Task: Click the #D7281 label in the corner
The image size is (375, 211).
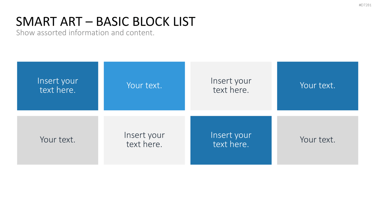Action: (x=365, y=5)
